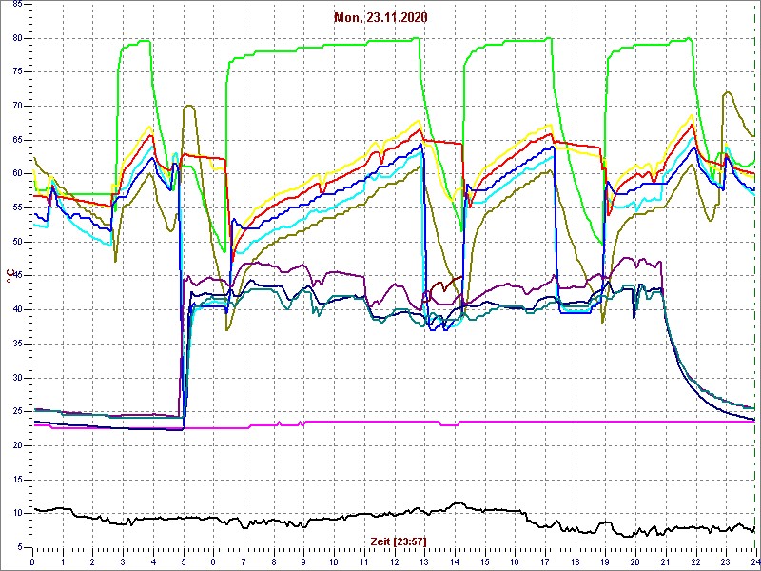Click hour 4 on the time axis
Screen dimensions: 761x571
pyautogui.click(x=153, y=561)
